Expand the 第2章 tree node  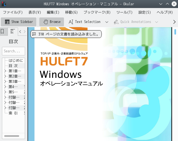(x=5, y=76)
